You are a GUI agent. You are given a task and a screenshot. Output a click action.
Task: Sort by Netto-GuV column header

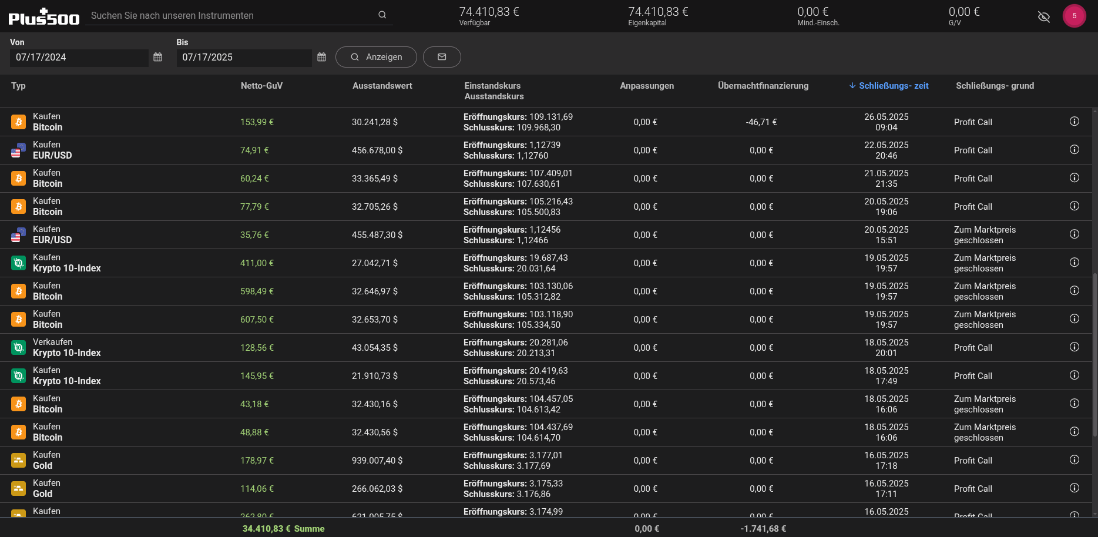pos(261,86)
